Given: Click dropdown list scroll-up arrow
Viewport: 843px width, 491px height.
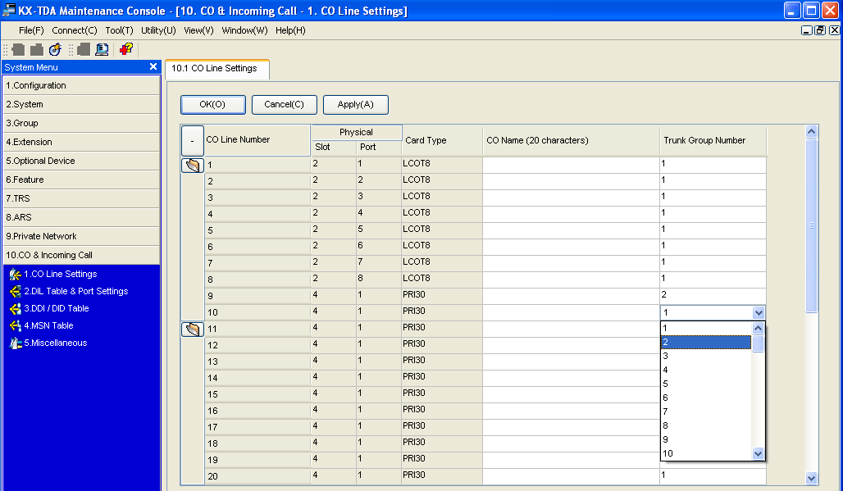Looking at the screenshot, I should 758,328.
